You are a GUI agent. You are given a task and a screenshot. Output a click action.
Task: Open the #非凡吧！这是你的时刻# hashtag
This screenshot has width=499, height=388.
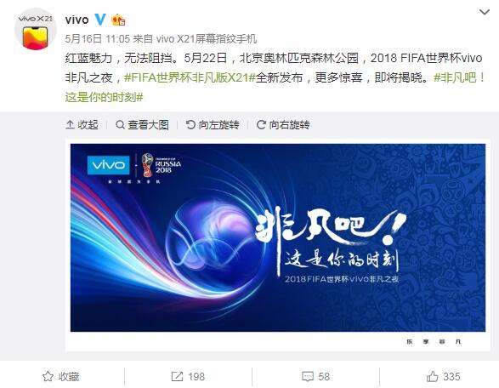click(275, 88)
